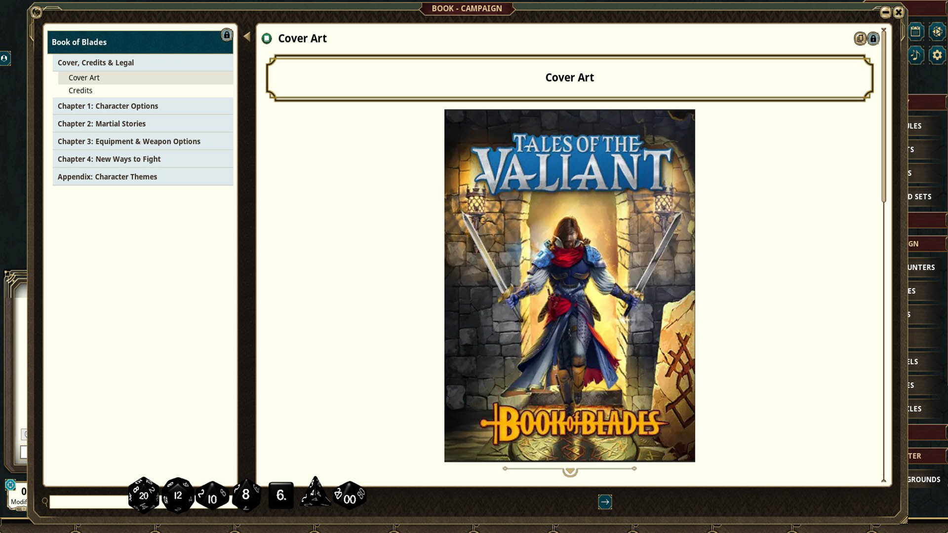The width and height of the screenshot is (948, 533).
Task: Open Chapter 1: Character Options
Action: pyautogui.click(x=108, y=106)
